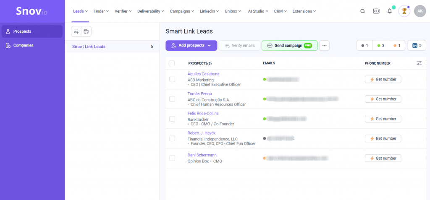This screenshot has height=200, width=430.
Task: Click the Add prospects button
Action: click(x=191, y=45)
